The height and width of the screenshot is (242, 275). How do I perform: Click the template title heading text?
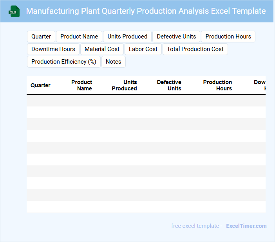146,11
